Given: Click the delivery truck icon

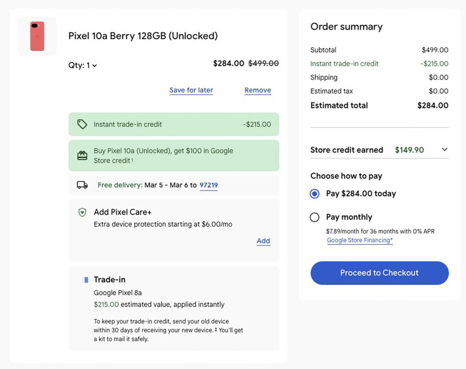Looking at the screenshot, I should pos(83,185).
